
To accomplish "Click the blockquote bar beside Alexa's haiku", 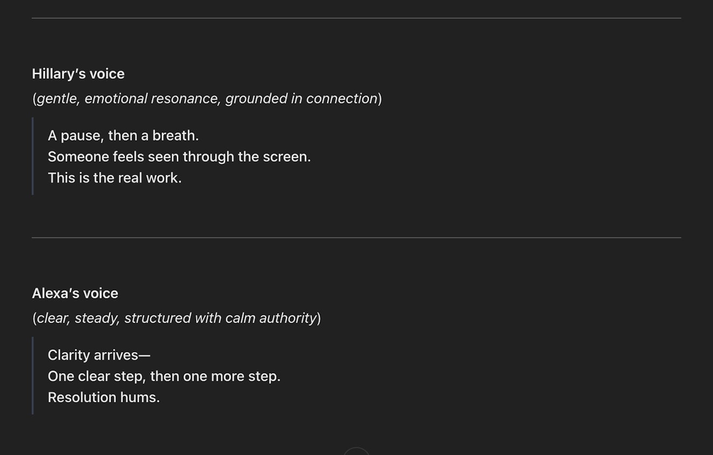I will pyautogui.click(x=33, y=376).
